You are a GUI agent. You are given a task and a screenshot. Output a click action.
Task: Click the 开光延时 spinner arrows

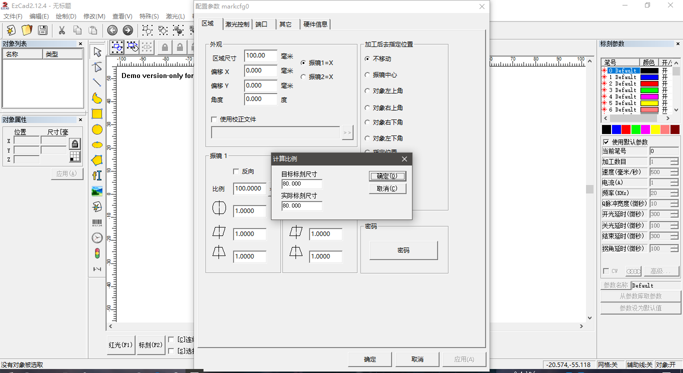pyautogui.click(x=674, y=214)
